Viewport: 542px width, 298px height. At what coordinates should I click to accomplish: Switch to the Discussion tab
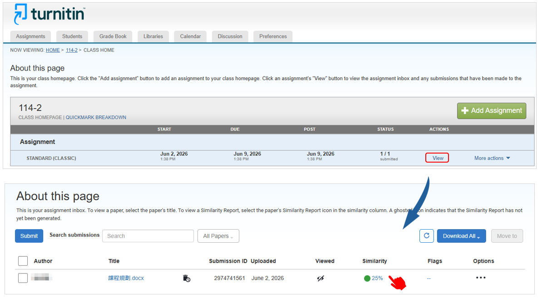coord(230,37)
